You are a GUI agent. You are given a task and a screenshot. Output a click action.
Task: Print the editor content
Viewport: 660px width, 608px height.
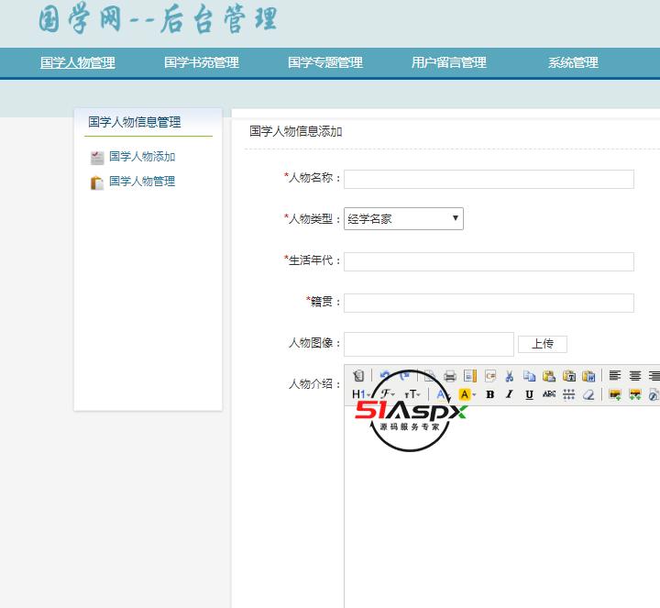click(x=450, y=375)
